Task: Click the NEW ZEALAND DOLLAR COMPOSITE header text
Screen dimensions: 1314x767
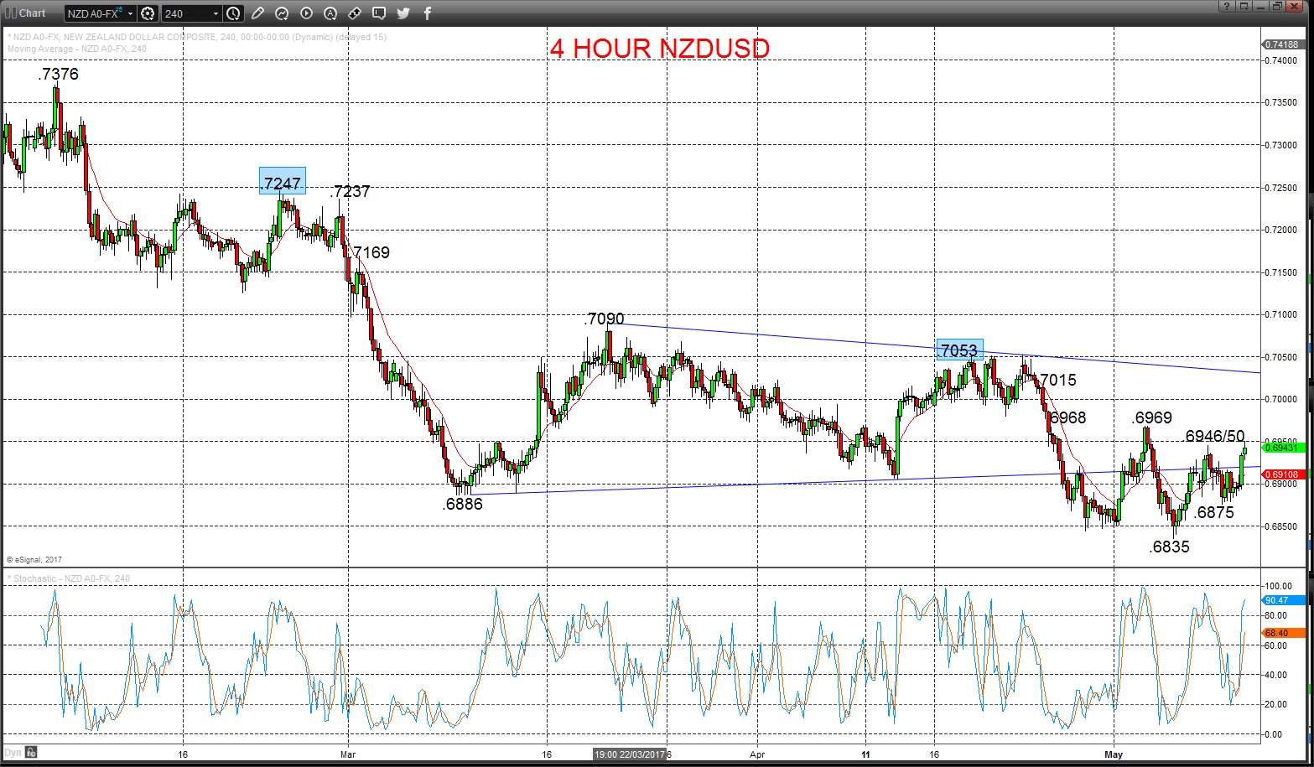Action: pyautogui.click(x=138, y=37)
